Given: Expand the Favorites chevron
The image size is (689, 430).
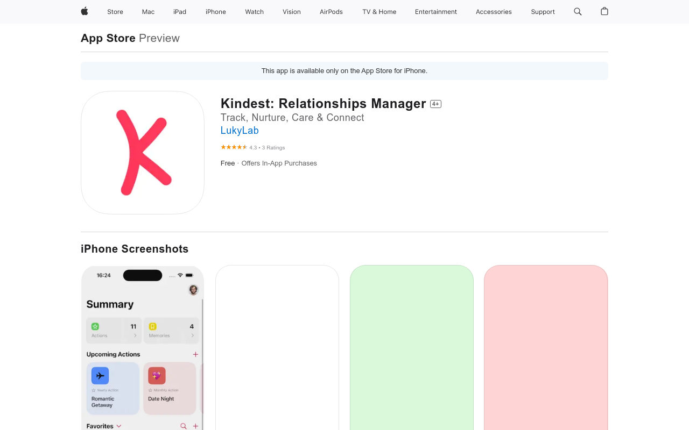Looking at the screenshot, I should coord(119,426).
